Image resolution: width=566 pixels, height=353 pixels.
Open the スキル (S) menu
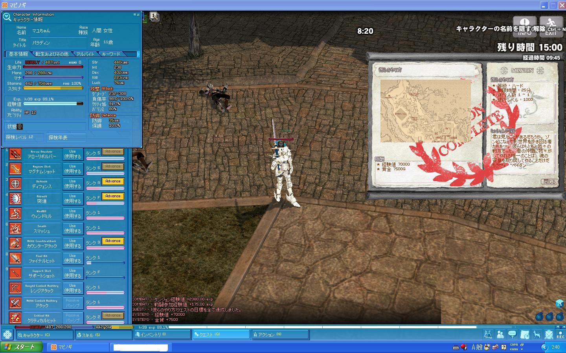click(103, 335)
